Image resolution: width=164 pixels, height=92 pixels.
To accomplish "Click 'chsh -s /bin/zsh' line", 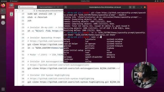I will (x=37, y=17).
